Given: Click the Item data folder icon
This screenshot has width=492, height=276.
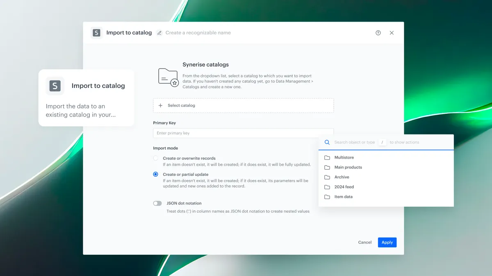Looking at the screenshot, I should [x=327, y=197].
